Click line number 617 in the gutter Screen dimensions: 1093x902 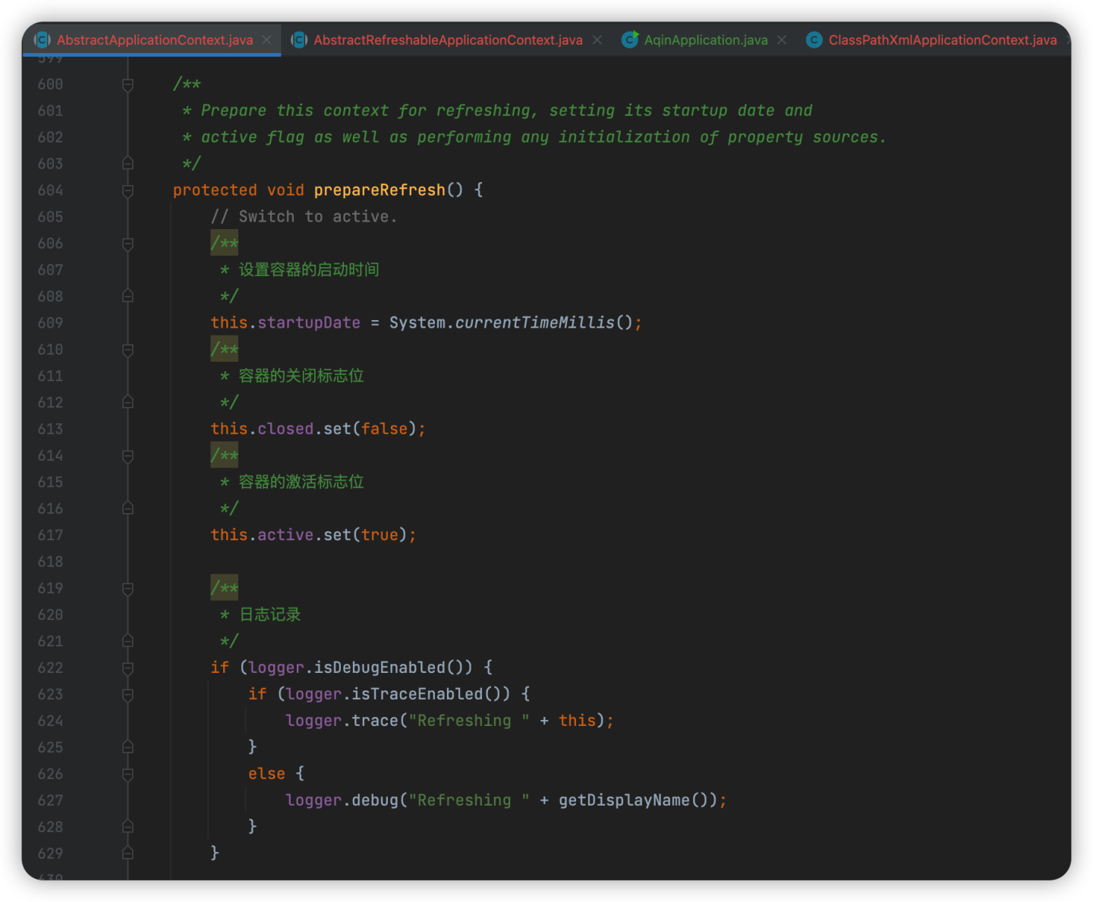coord(50,536)
